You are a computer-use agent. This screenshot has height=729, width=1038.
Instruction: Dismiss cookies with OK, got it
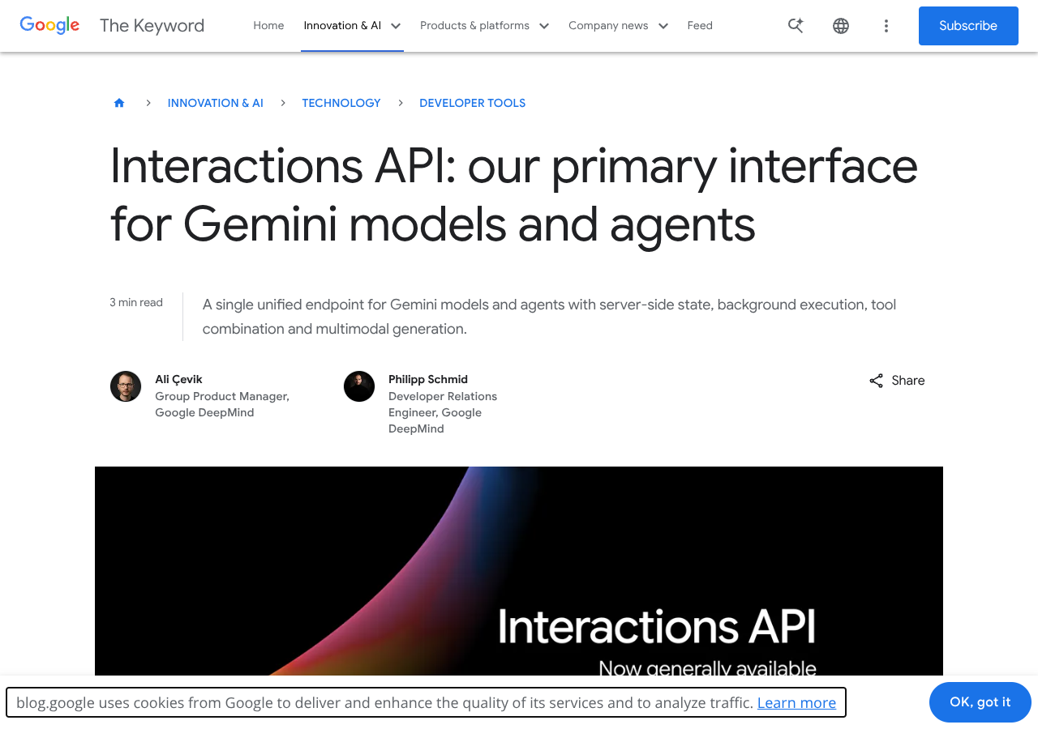point(980,702)
